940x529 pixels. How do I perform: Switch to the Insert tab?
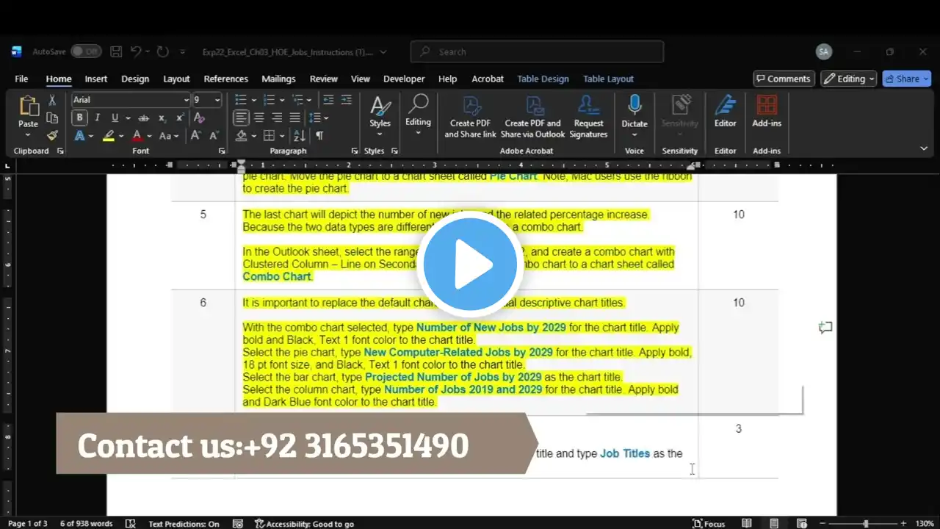click(x=95, y=79)
